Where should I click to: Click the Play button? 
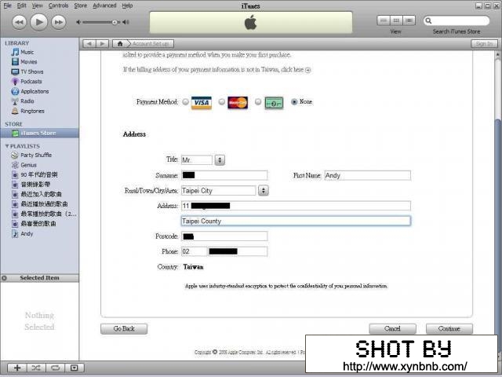tap(38, 22)
